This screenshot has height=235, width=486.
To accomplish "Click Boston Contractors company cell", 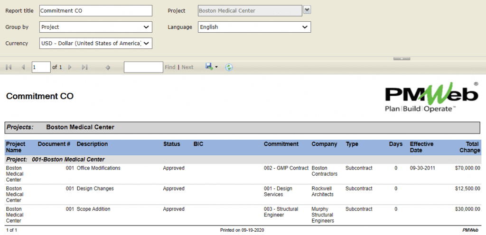I will point(325,171).
